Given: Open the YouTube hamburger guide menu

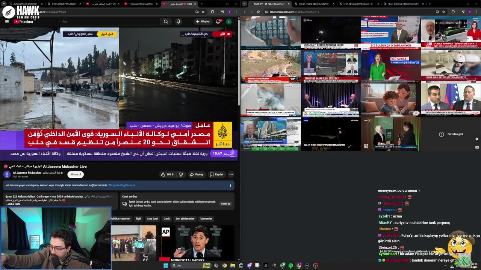Looking at the screenshot, I should (7, 21).
